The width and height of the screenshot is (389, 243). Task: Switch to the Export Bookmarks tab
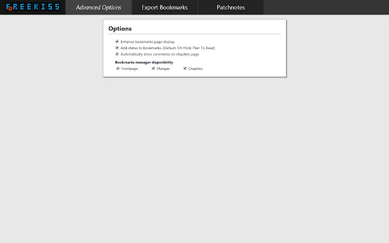165,7
